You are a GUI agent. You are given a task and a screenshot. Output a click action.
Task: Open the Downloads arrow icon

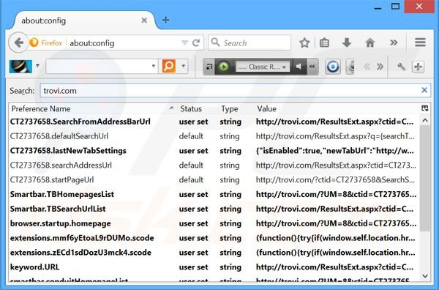pos(347,43)
